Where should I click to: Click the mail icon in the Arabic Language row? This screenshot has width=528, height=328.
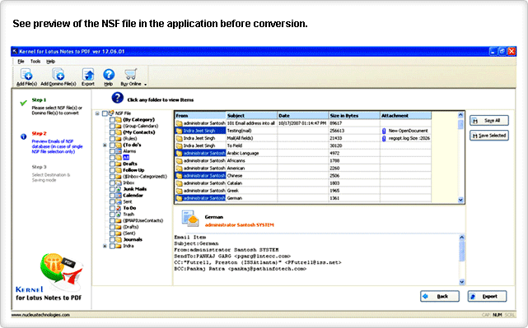(x=179, y=153)
